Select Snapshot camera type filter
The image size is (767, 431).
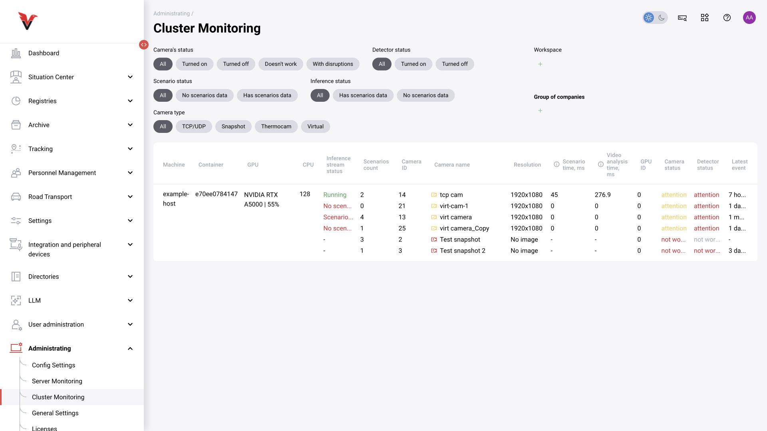tap(233, 127)
